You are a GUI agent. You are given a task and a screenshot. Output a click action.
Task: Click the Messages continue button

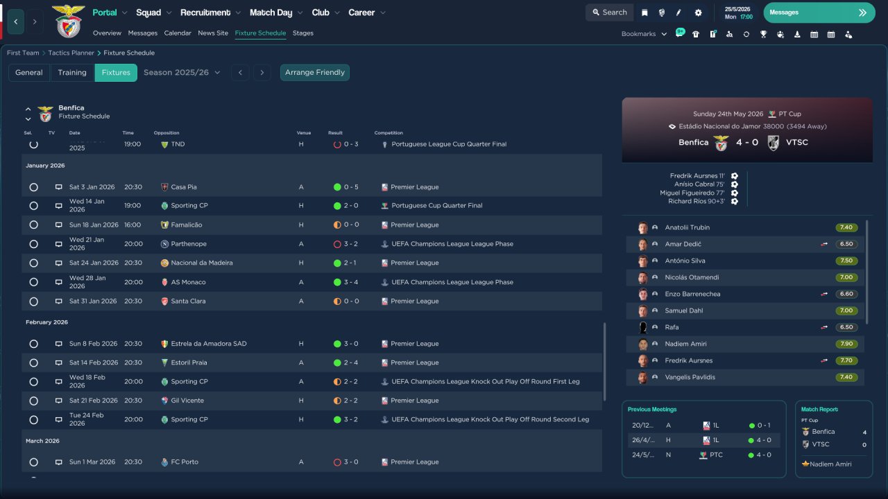click(x=819, y=12)
